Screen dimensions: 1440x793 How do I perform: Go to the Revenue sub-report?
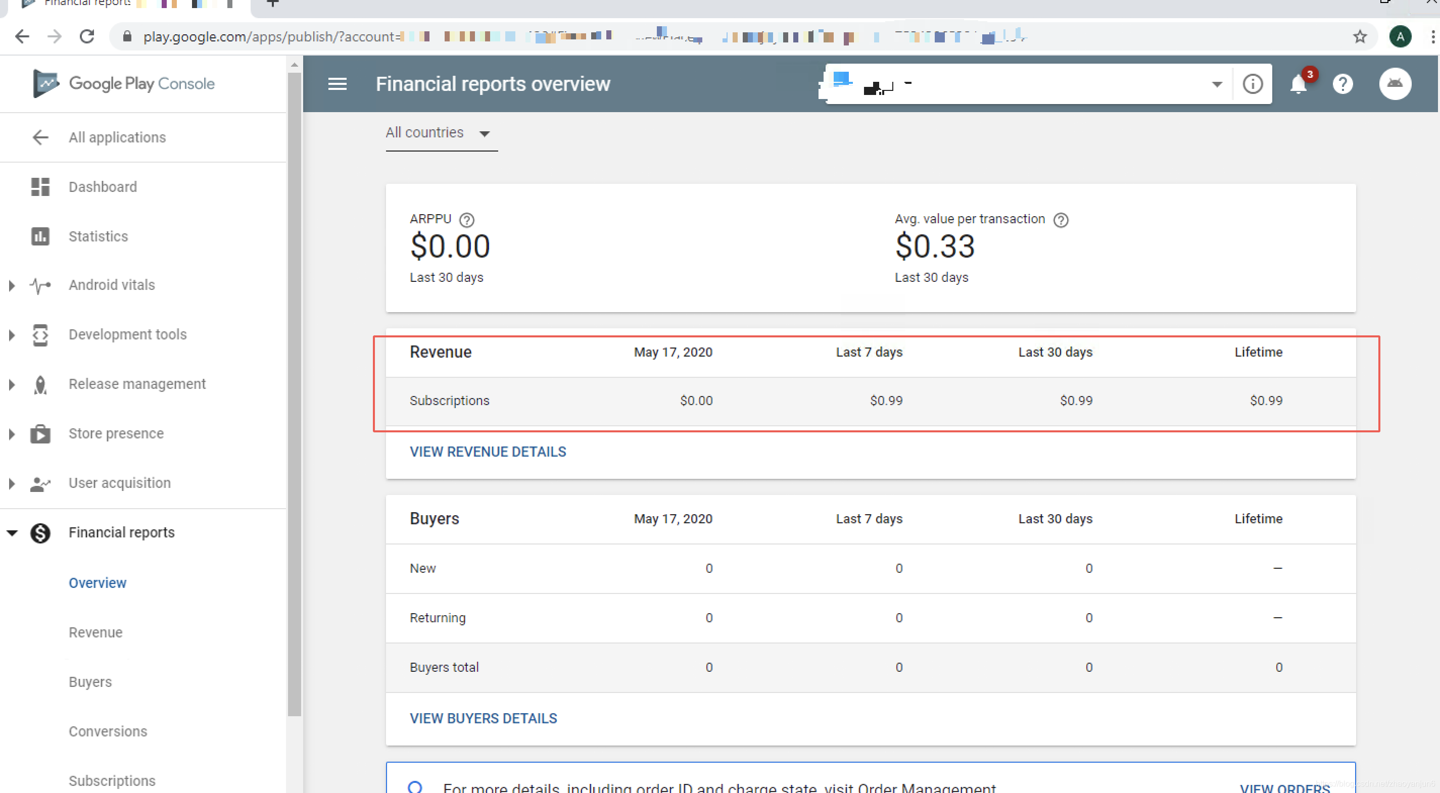point(95,632)
